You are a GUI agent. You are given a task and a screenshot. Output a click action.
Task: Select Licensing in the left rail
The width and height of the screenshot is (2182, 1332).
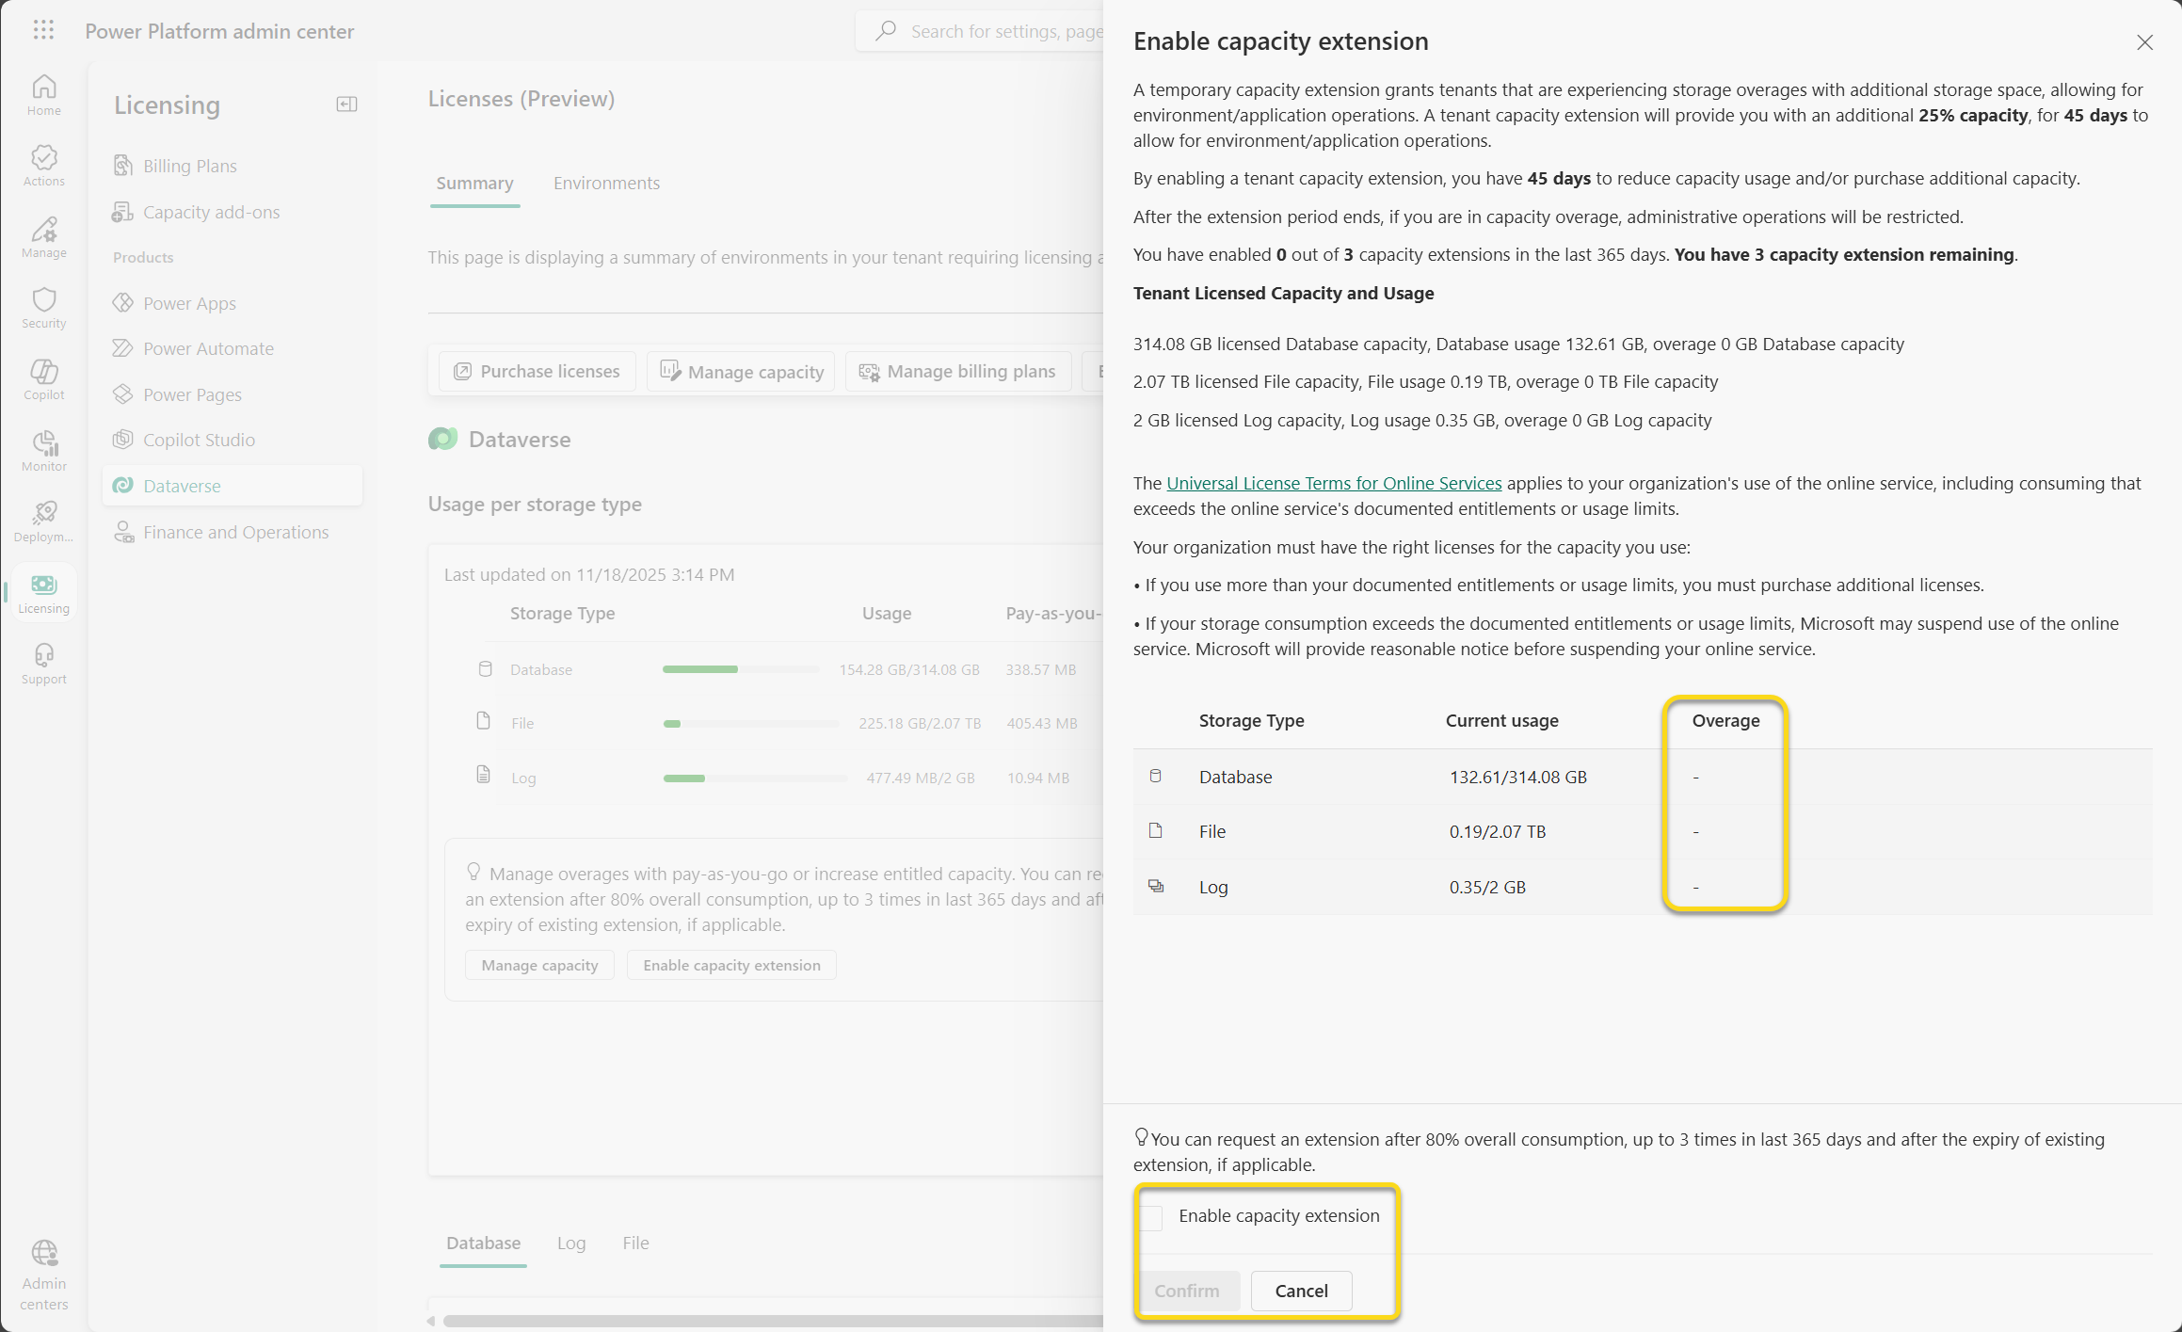coord(43,593)
